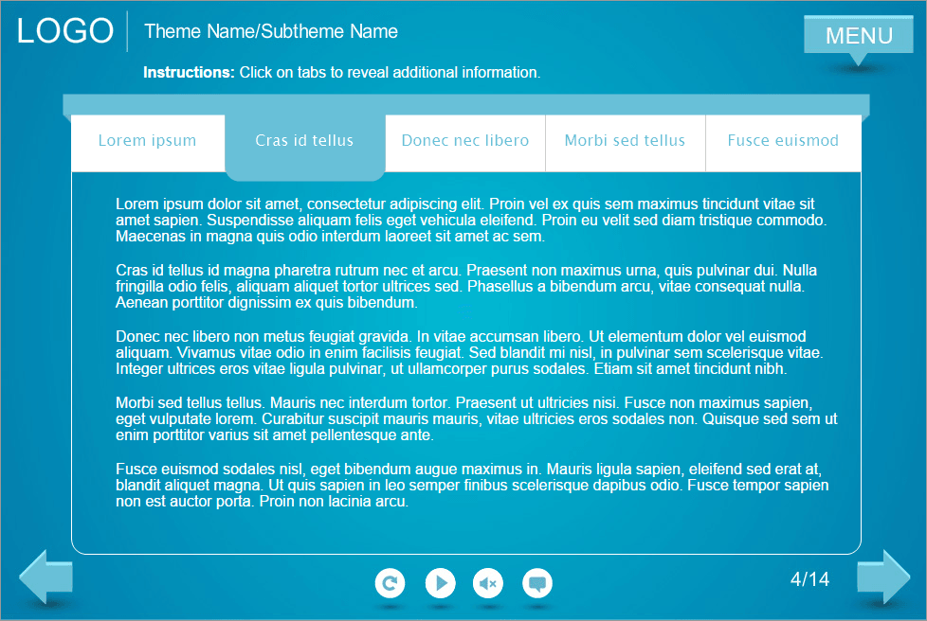Click the Instructions text line
The width and height of the screenshot is (927, 621).
pyautogui.click(x=341, y=72)
